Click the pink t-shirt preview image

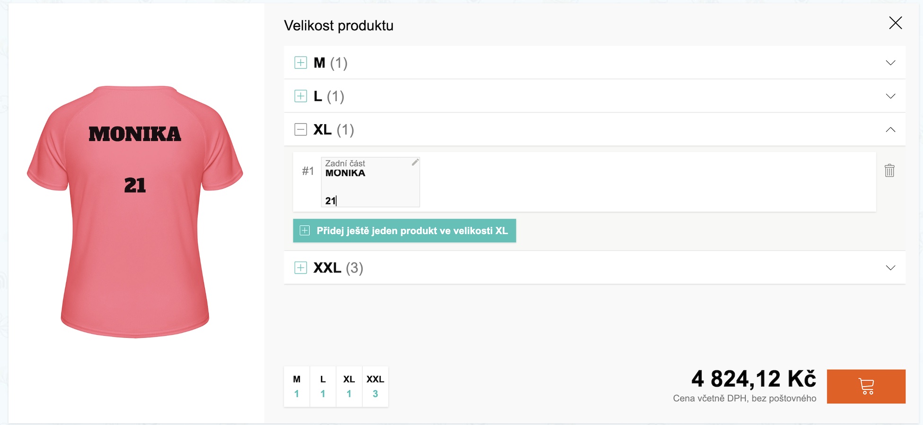[x=135, y=212]
